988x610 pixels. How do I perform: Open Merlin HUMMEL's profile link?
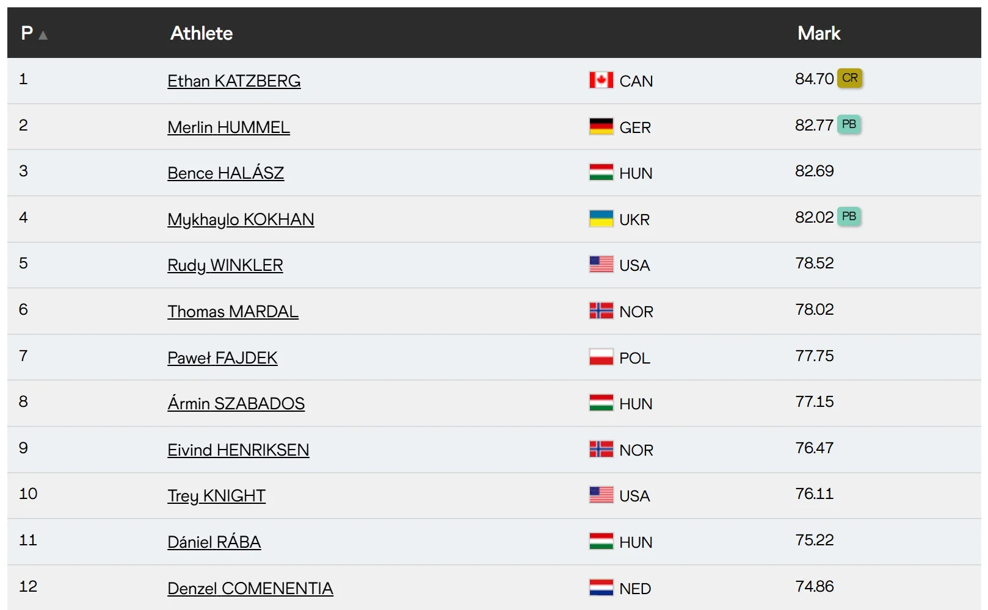tap(228, 127)
